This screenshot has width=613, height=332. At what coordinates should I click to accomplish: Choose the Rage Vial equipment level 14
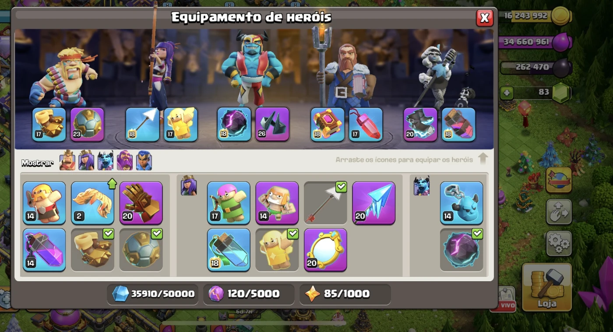click(x=44, y=250)
